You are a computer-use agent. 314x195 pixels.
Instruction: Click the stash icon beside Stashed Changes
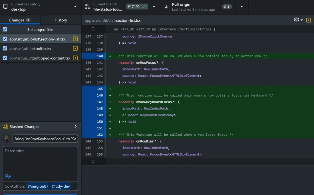click(x=5, y=126)
